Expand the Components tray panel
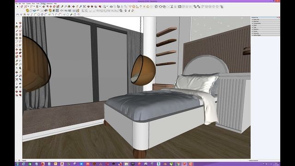 (265, 24)
